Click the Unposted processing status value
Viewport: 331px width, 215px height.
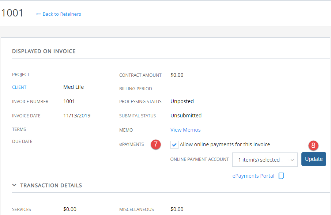coord(182,101)
